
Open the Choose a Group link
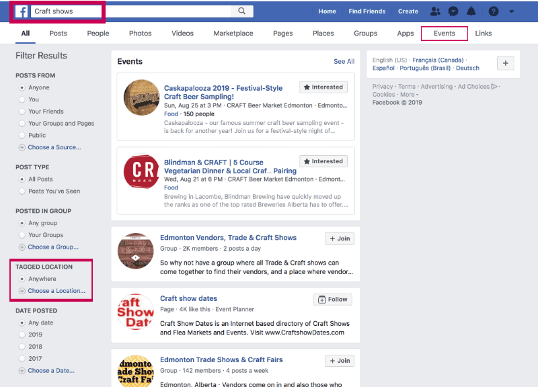pyautogui.click(x=53, y=247)
